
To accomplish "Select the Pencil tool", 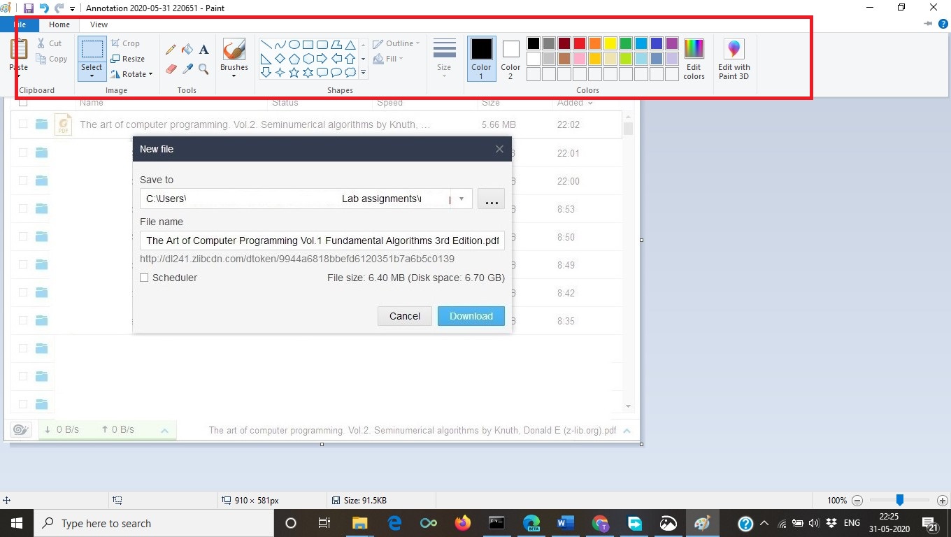I will pyautogui.click(x=171, y=50).
